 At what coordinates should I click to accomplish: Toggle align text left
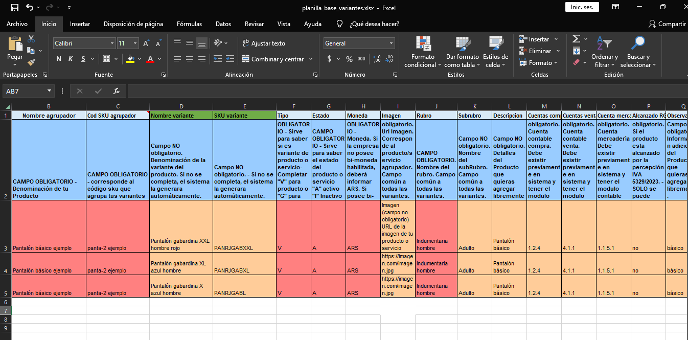click(177, 59)
